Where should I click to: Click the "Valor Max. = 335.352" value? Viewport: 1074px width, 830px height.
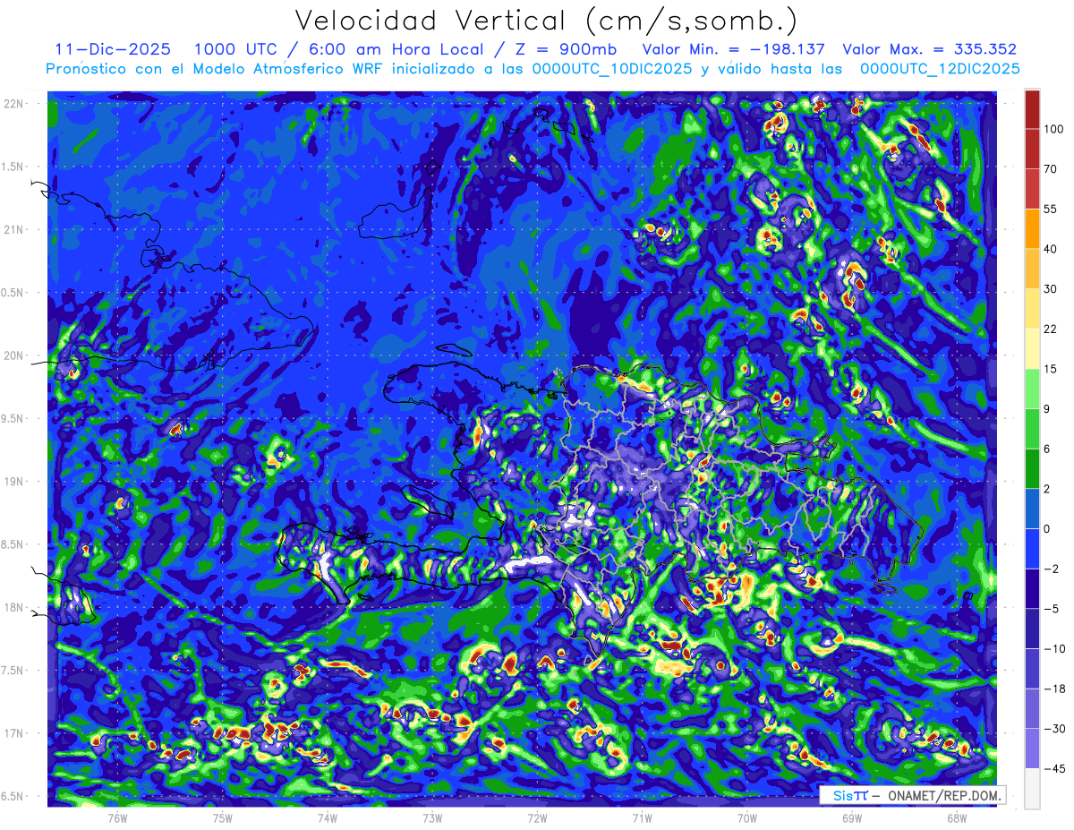tap(929, 49)
